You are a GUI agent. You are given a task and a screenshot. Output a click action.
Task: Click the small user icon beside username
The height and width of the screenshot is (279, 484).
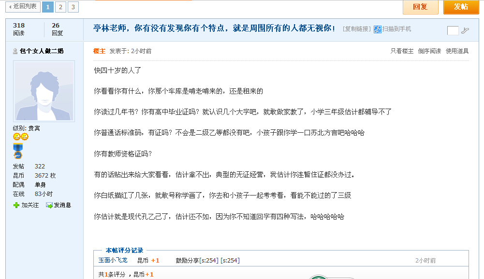pyautogui.click(x=15, y=51)
